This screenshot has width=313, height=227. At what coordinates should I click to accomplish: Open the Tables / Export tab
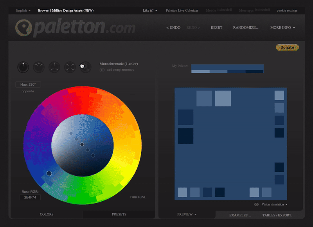tap(278, 215)
